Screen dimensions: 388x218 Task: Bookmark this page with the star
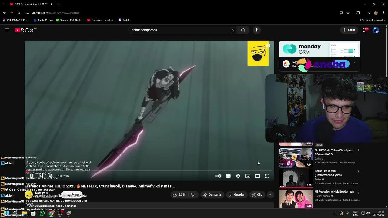348,13
